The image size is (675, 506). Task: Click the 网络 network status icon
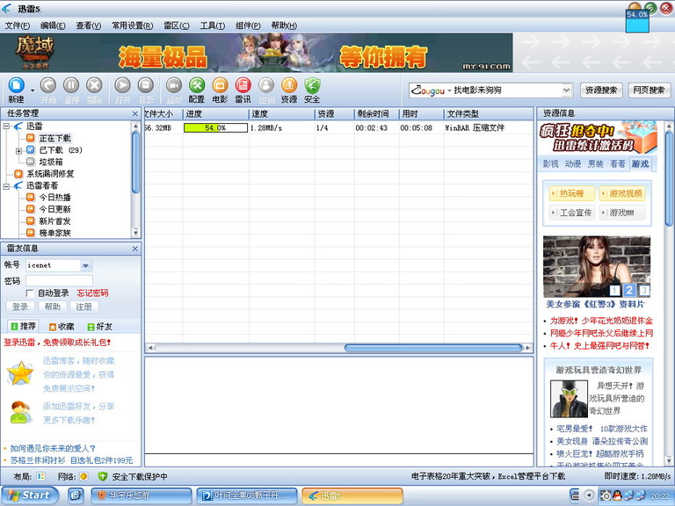coord(84,476)
